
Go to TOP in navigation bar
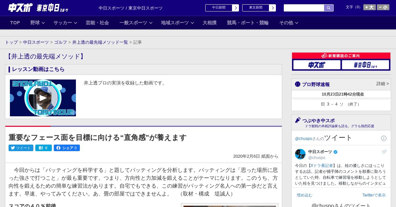[15, 23]
